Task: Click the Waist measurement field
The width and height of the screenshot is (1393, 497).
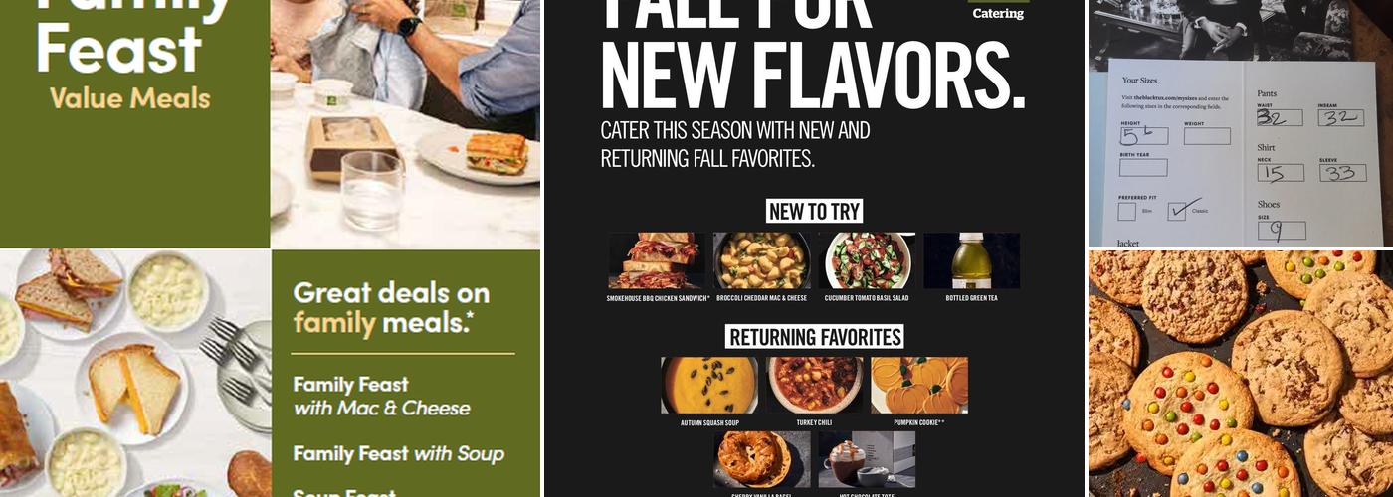Action: pos(1279,117)
